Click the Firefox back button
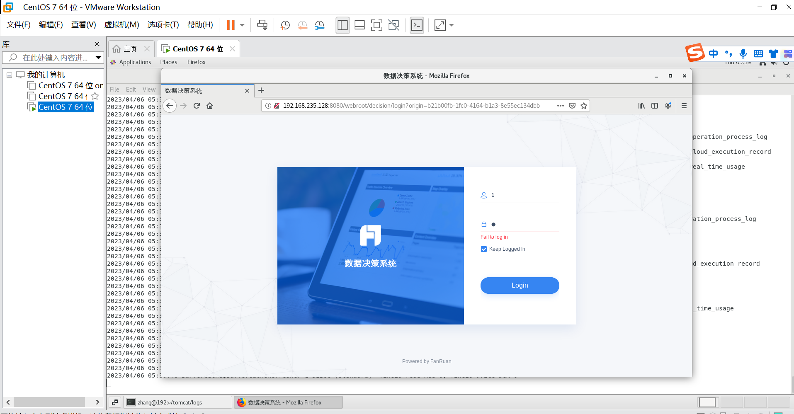 [x=170, y=106]
